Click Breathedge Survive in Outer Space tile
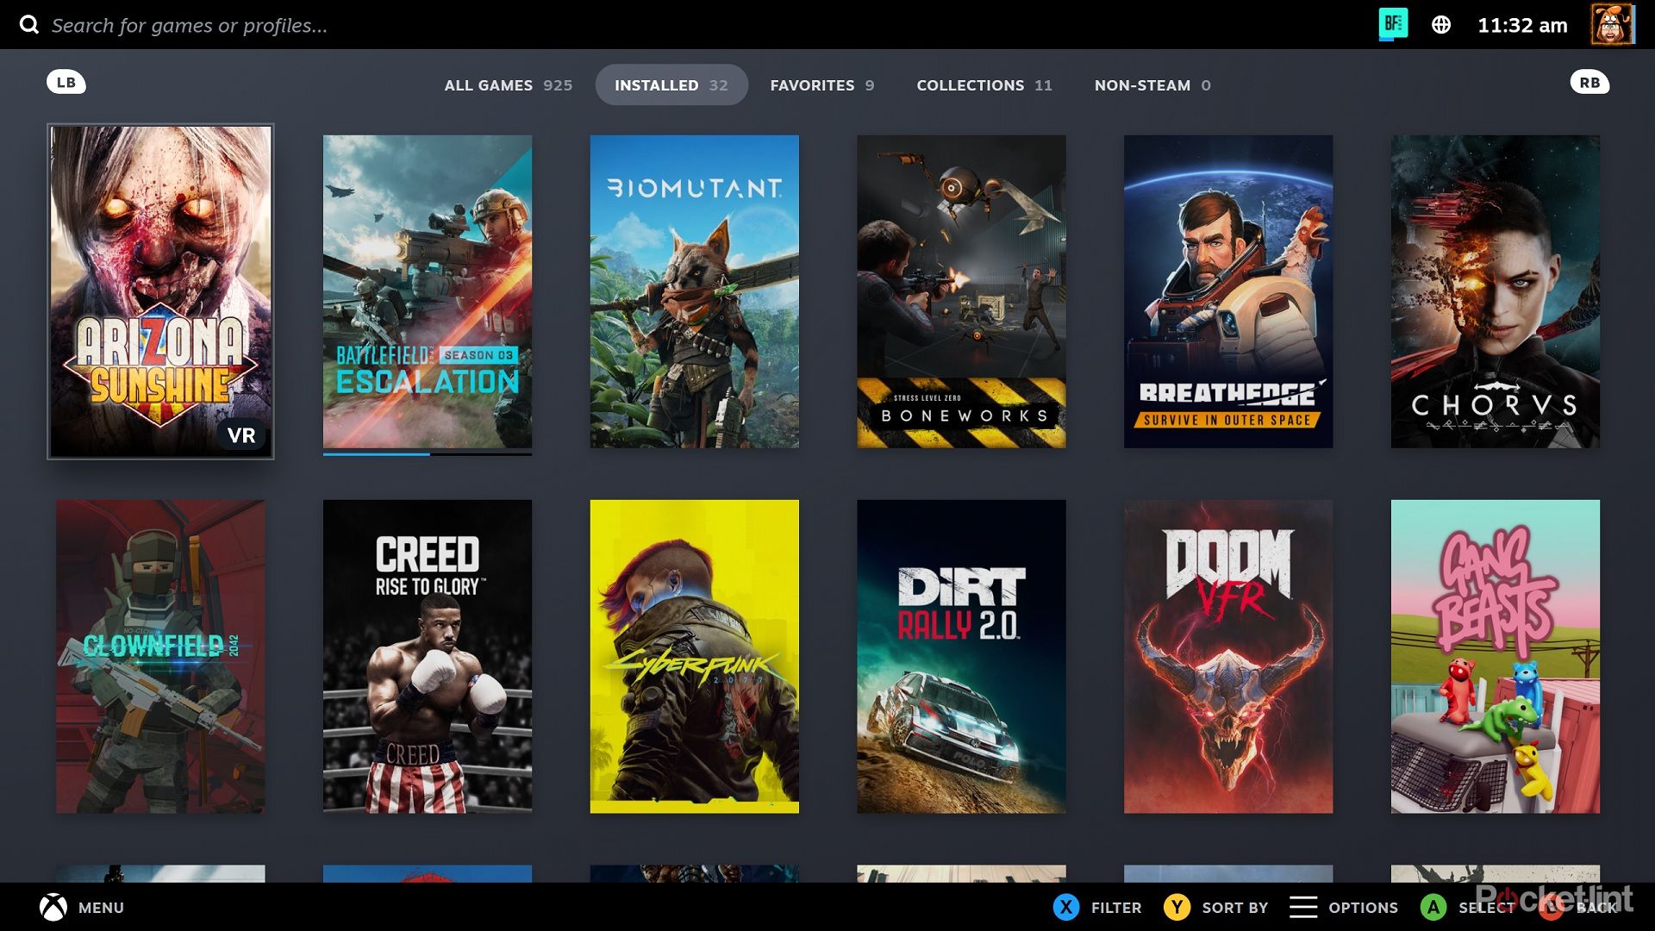 click(1227, 291)
